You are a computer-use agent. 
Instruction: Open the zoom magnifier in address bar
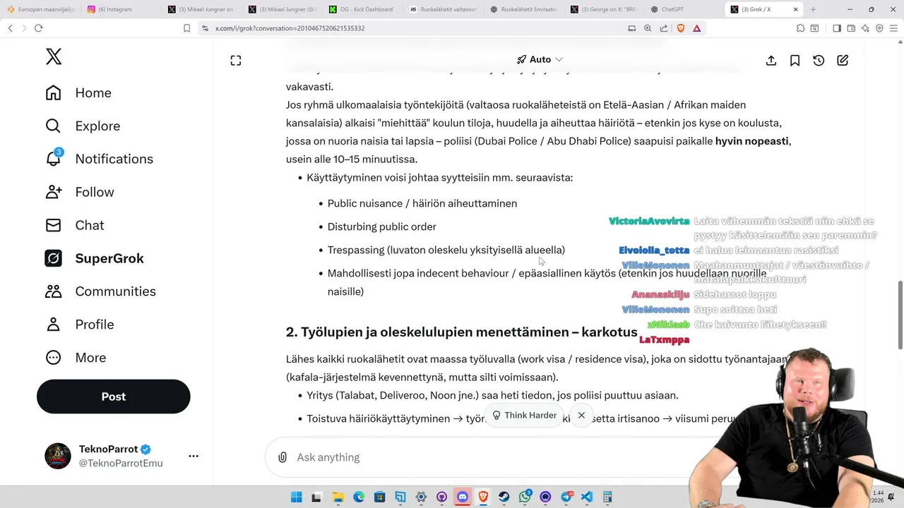point(648,28)
